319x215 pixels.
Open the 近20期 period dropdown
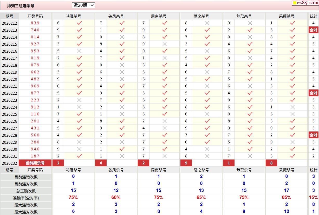click(83, 5)
